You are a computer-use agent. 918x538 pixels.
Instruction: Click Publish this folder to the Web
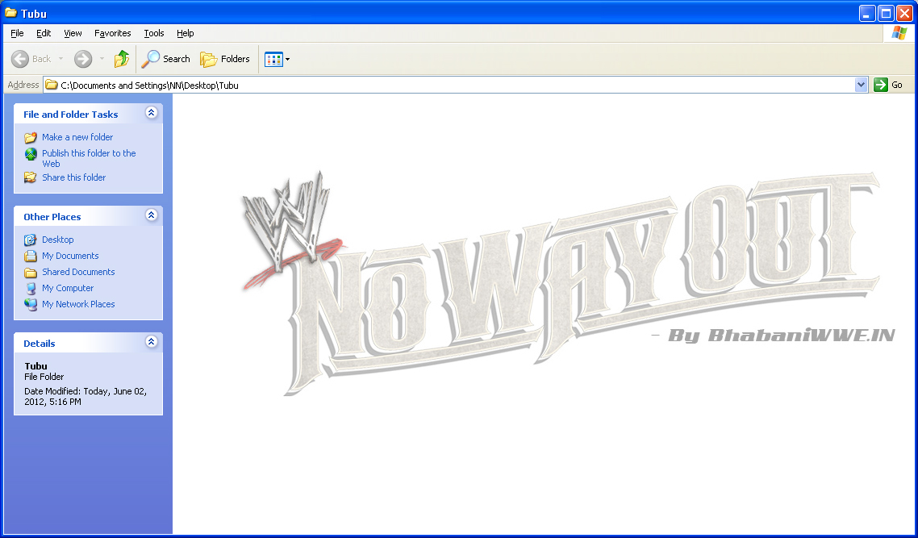(89, 159)
